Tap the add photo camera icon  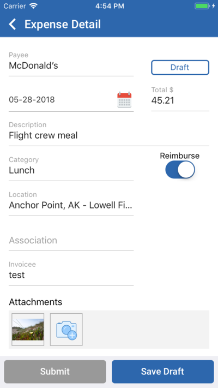tap(66, 330)
